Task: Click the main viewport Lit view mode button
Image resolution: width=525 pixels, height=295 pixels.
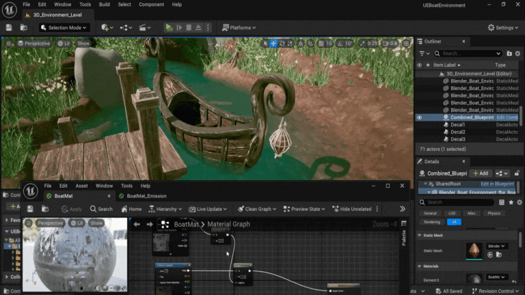Action: coord(64,44)
